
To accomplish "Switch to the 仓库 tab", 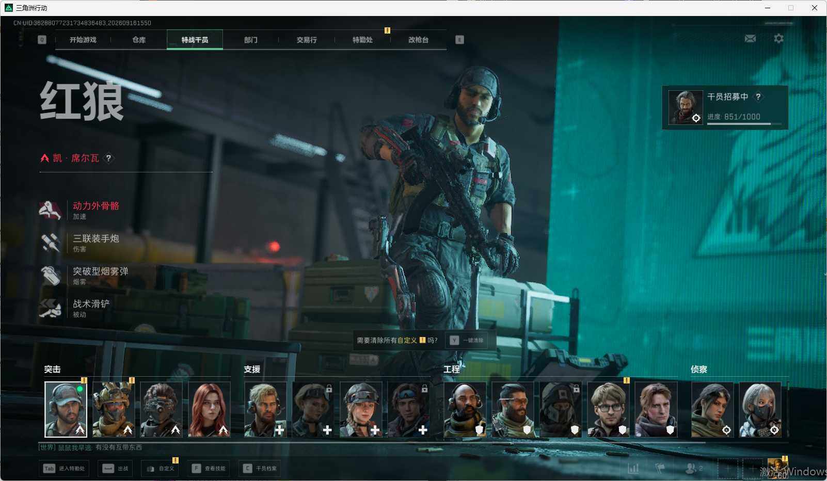I will 139,40.
